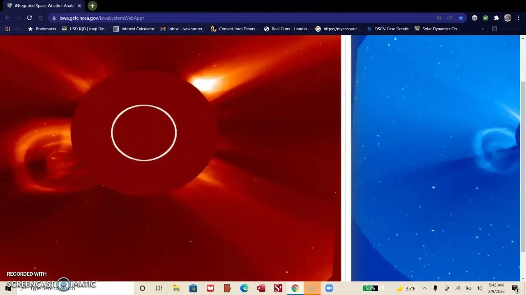Image resolution: width=526 pixels, height=295 pixels.
Task: Open the 35°F weather widget
Action: tap(406, 288)
